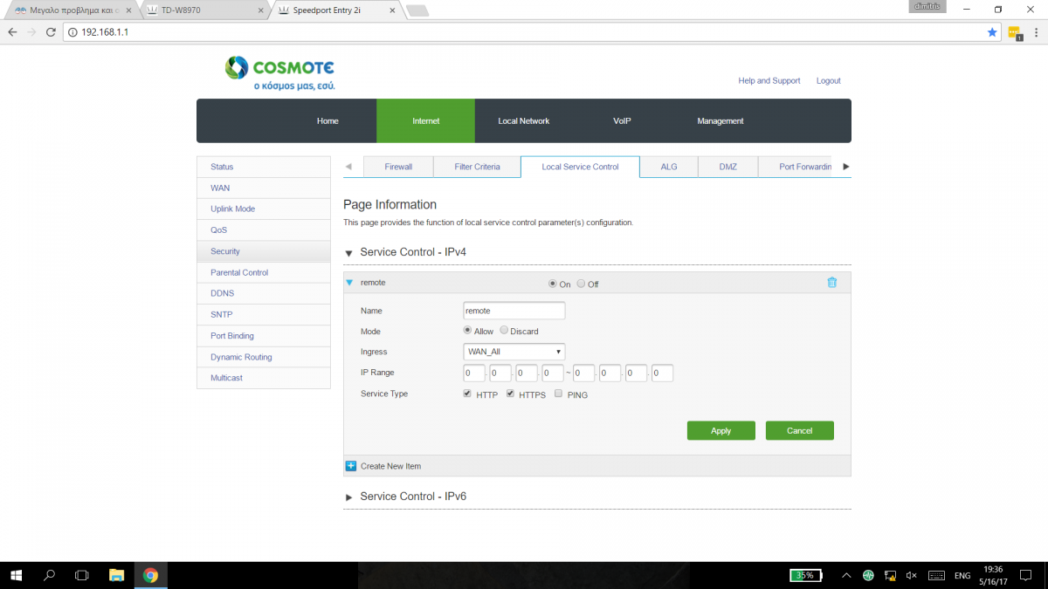
Task: Bookmark page with the star icon
Action: tap(992, 32)
